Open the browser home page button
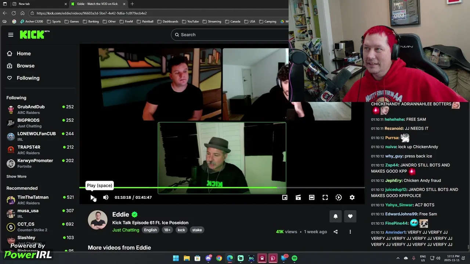The height and width of the screenshot is (264, 470). point(22,13)
